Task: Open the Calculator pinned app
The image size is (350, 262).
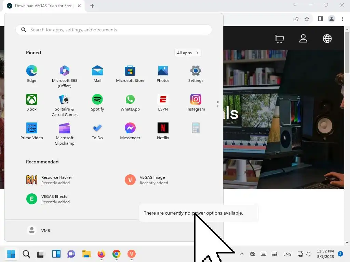Action: point(196,128)
